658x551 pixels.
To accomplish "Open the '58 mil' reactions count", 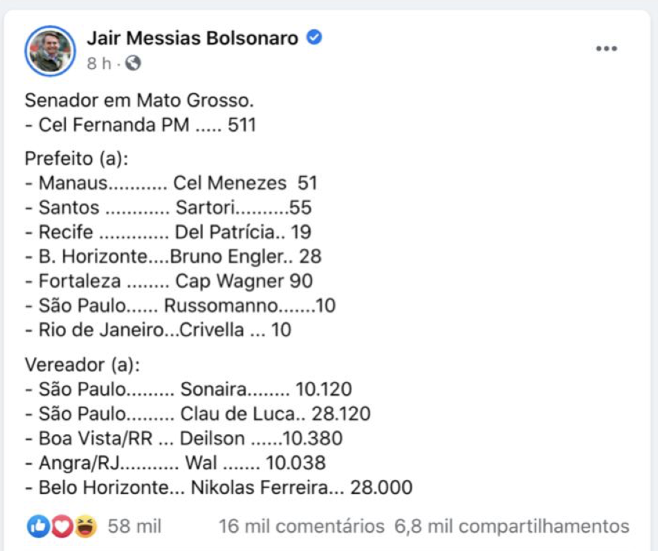I will coord(134,527).
